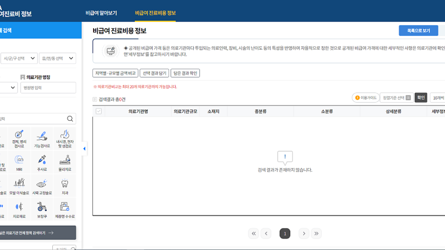Click the 의료기관 명칭 label

tap(38, 77)
